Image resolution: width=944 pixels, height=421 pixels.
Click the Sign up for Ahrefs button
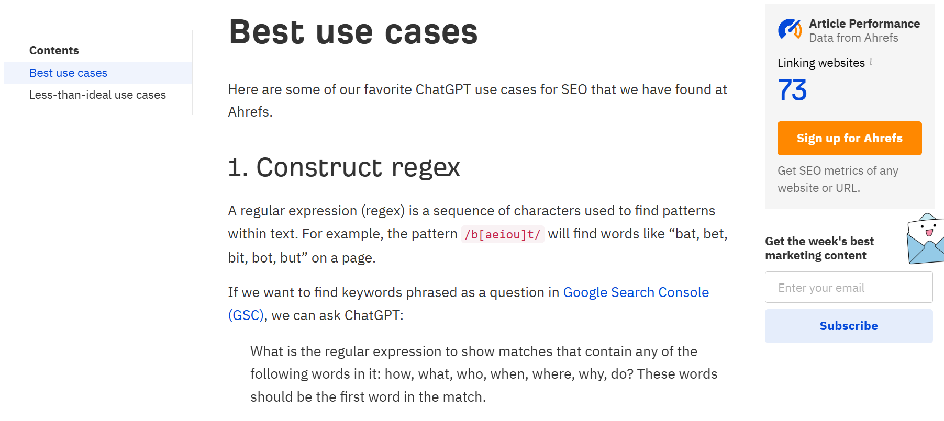click(849, 138)
